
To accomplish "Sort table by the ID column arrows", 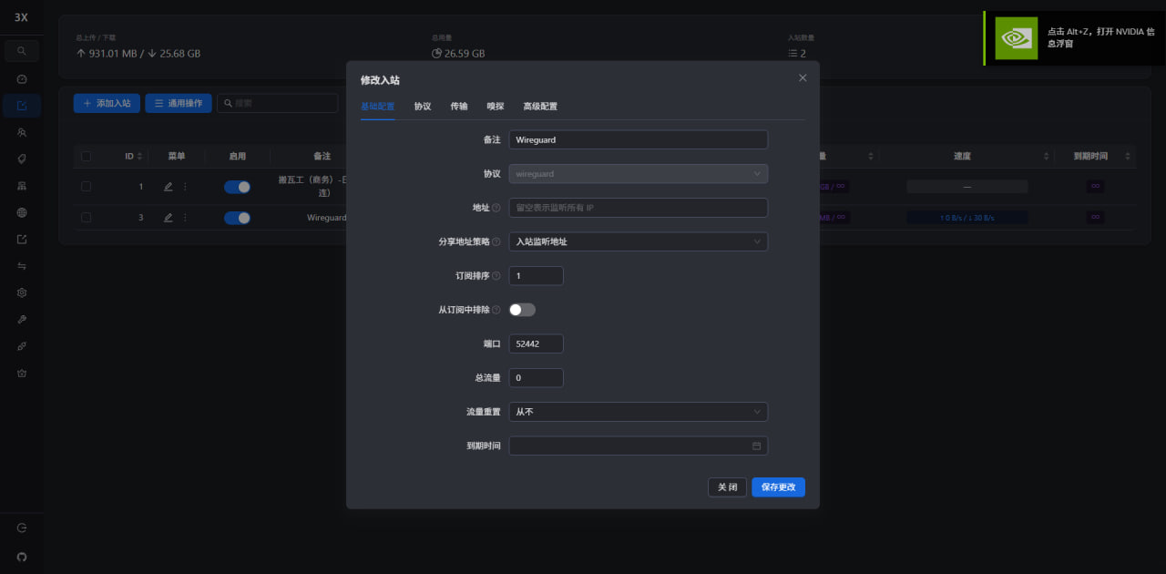I will pyautogui.click(x=139, y=157).
